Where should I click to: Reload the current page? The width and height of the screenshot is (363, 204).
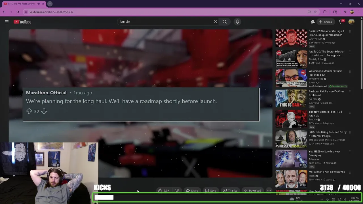18,12
